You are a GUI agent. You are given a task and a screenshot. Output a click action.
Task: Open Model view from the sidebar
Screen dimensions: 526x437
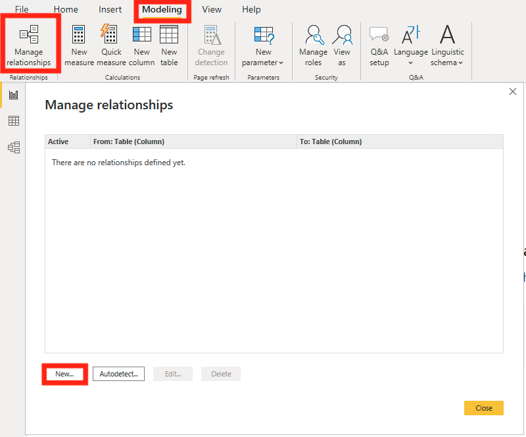14,147
